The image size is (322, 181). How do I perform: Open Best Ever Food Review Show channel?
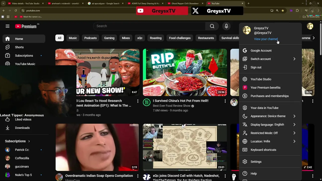pos(172,106)
